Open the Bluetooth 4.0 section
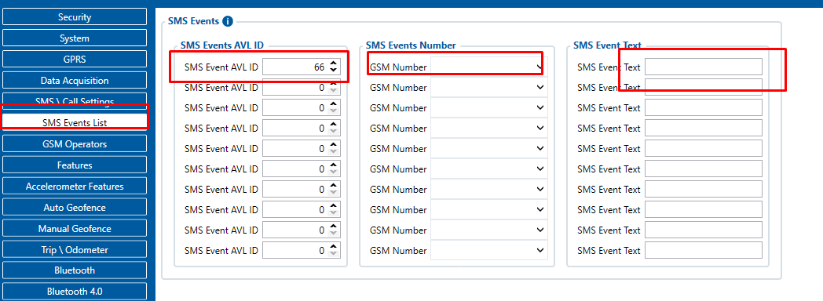823x301 pixels. point(74,292)
